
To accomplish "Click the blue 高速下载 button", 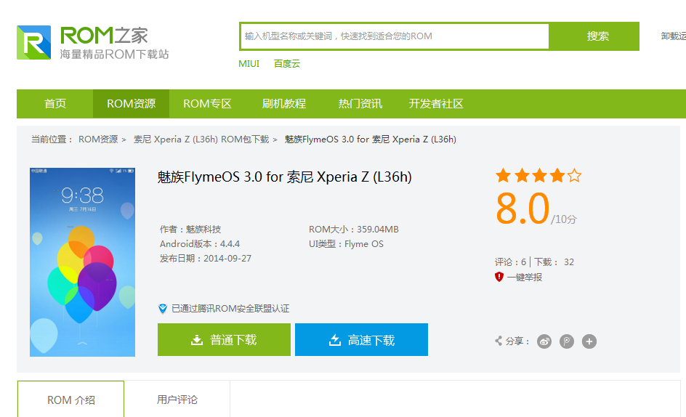I will pos(361,340).
